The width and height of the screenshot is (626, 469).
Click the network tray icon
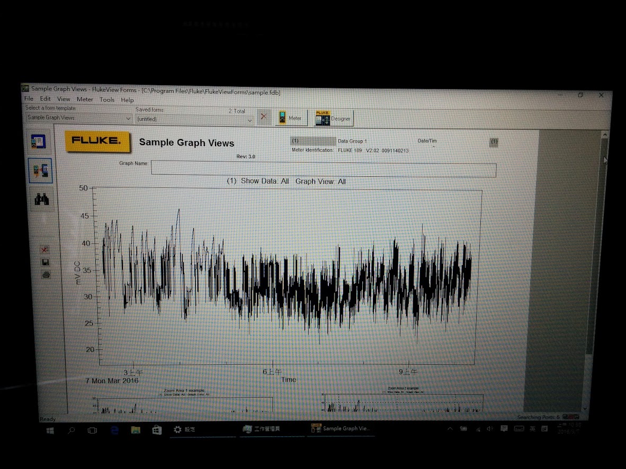tap(478, 429)
